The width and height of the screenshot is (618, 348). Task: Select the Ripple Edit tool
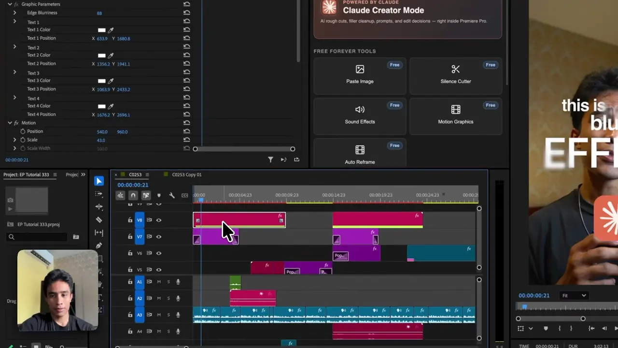click(x=99, y=207)
